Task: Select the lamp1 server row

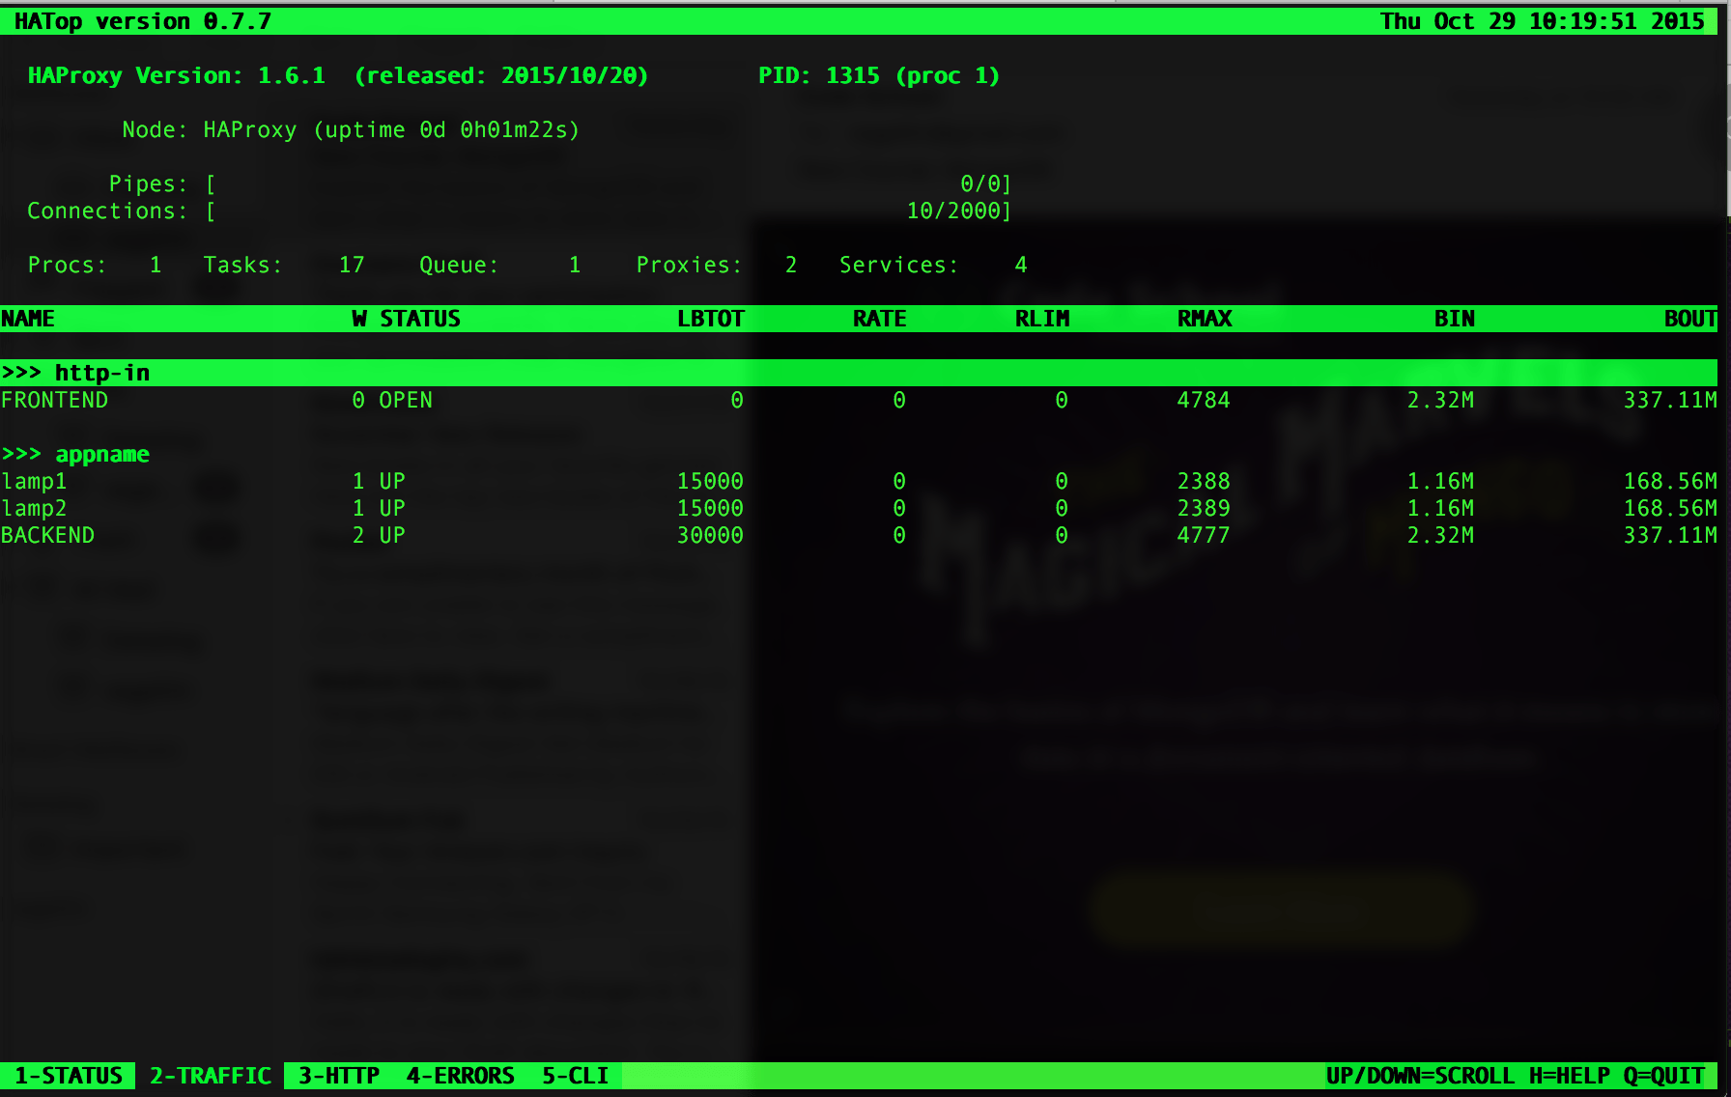Action: 33,481
